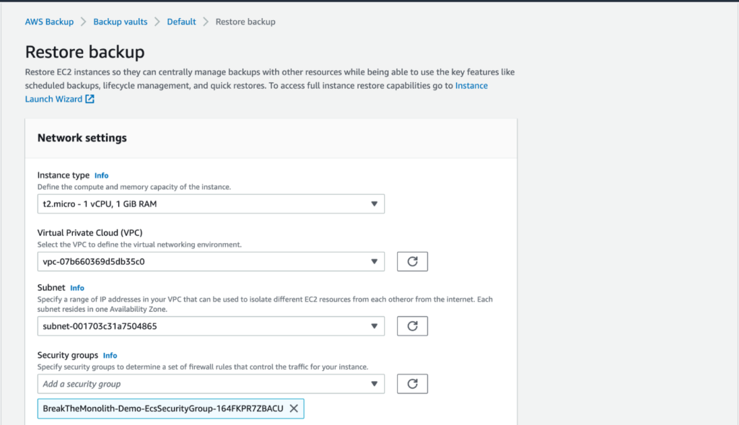Open the t2.micro Instance type dropdown
The height and width of the screenshot is (425, 739).
[211, 204]
